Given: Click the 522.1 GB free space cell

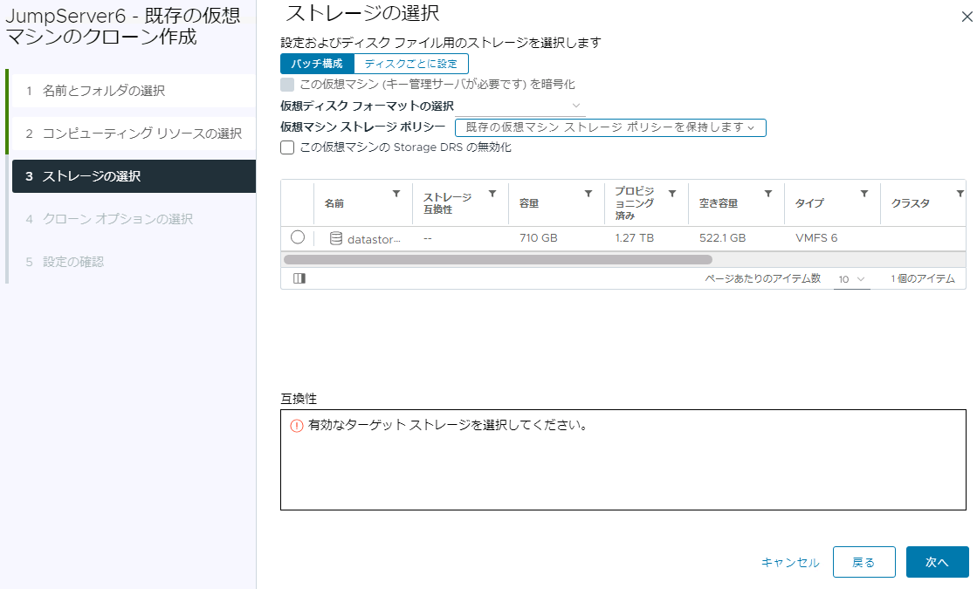Looking at the screenshot, I should (722, 238).
